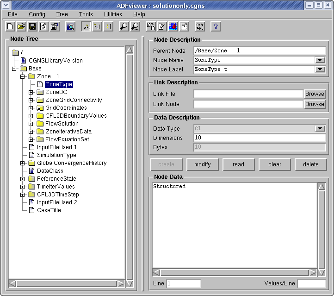Click Browse next to Link Node

(315, 104)
